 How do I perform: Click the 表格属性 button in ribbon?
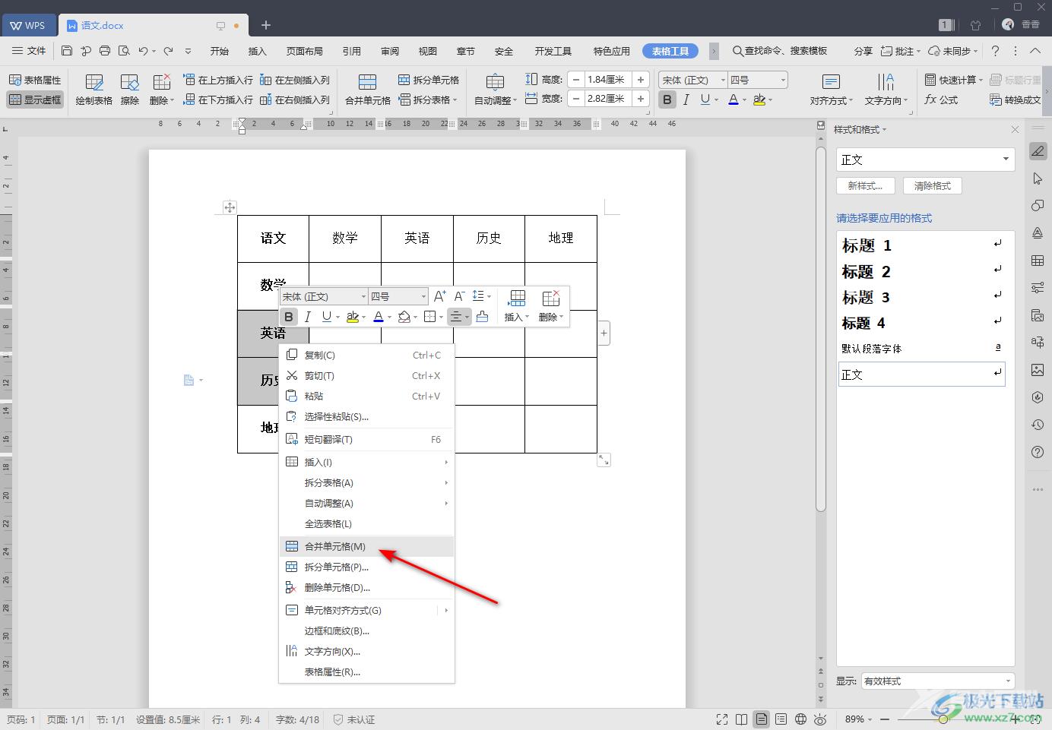(x=35, y=80)
